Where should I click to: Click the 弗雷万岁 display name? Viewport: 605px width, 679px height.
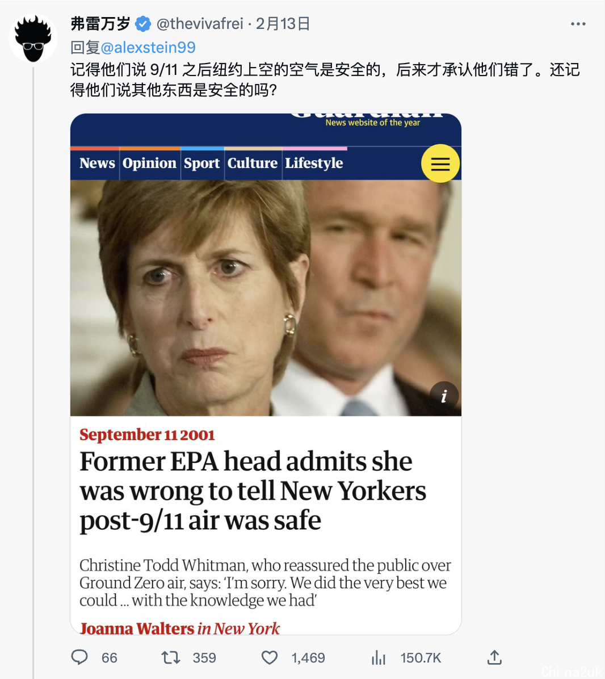[100, 24]
